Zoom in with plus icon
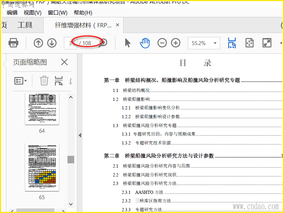The width and height of the screenshot is (284, 213). click(176, 43)
